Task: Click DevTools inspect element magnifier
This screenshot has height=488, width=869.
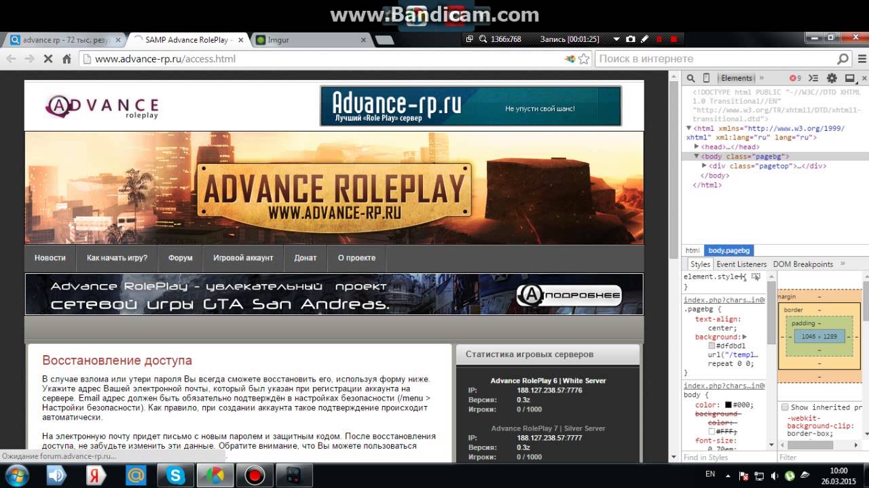Action: tap(690, 78)
